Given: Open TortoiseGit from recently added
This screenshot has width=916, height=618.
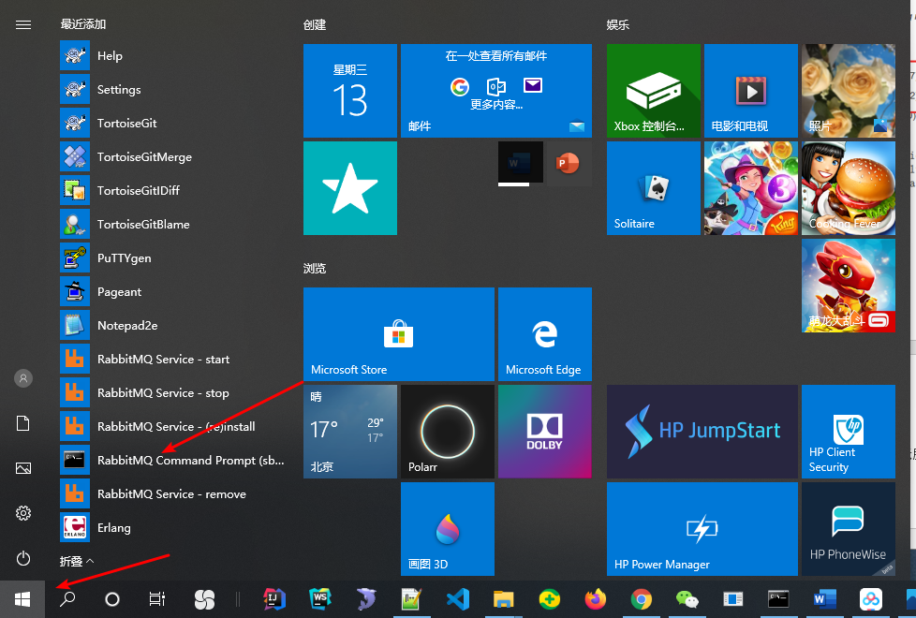Looking at the screenshot, I should click(x=172, y=124).
